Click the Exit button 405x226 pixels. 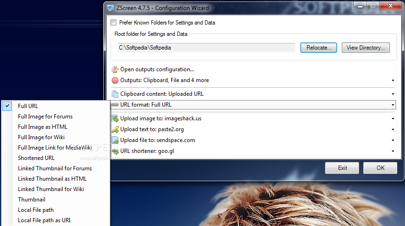click(342, 168)
